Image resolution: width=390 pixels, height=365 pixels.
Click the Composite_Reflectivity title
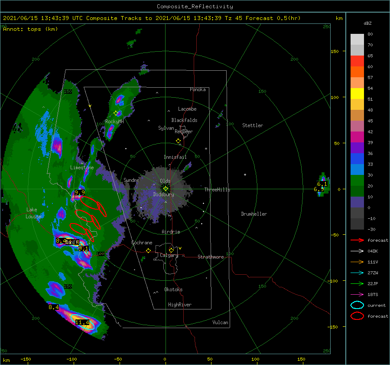tap(195, 7)
